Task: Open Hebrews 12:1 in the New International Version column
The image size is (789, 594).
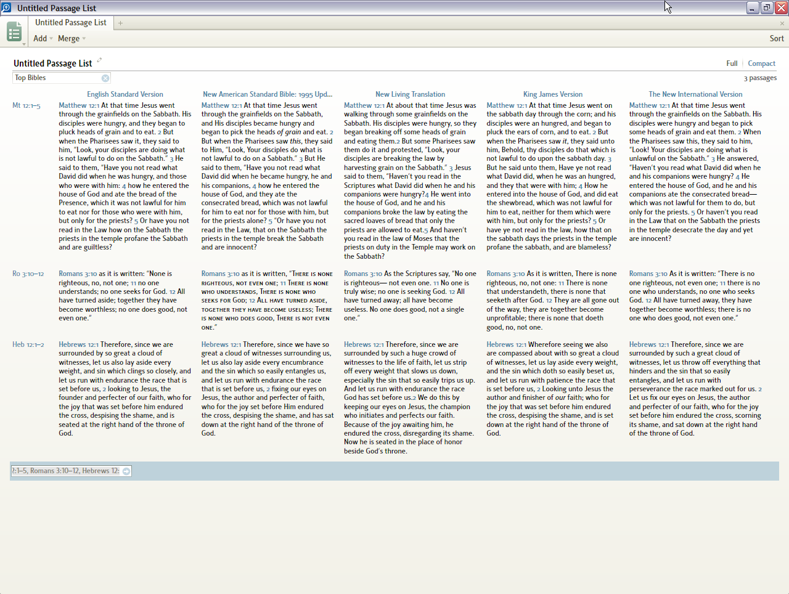Action: (649, 344)
